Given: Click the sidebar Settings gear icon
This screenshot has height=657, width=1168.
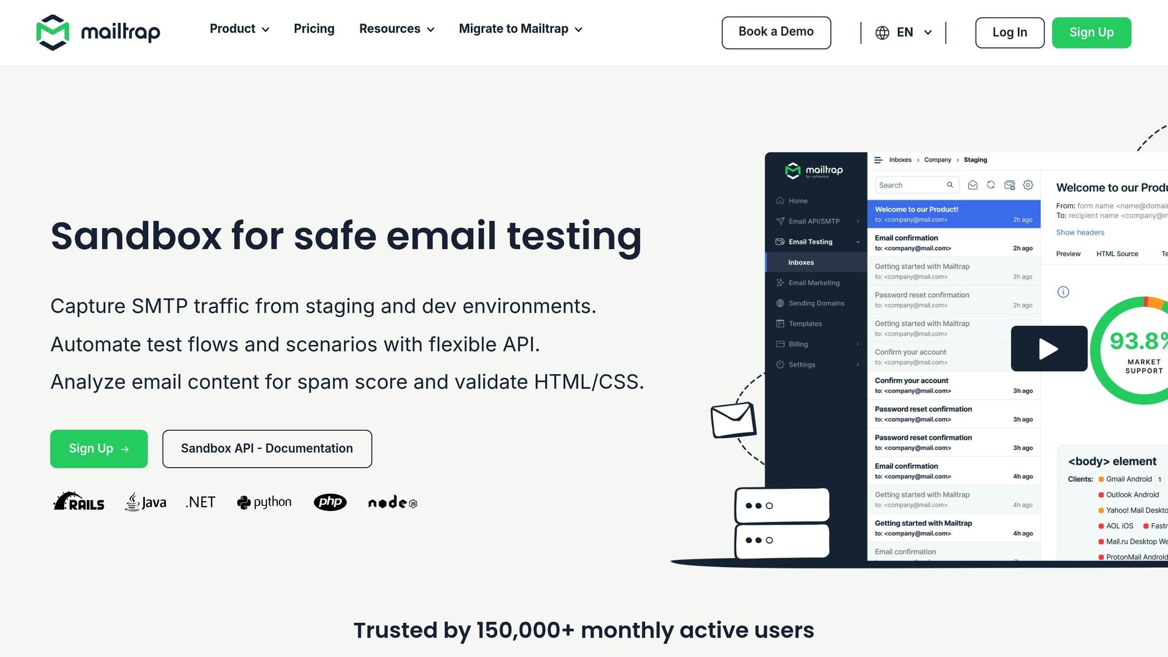Looking at the screenshot, I should (780, 365).
